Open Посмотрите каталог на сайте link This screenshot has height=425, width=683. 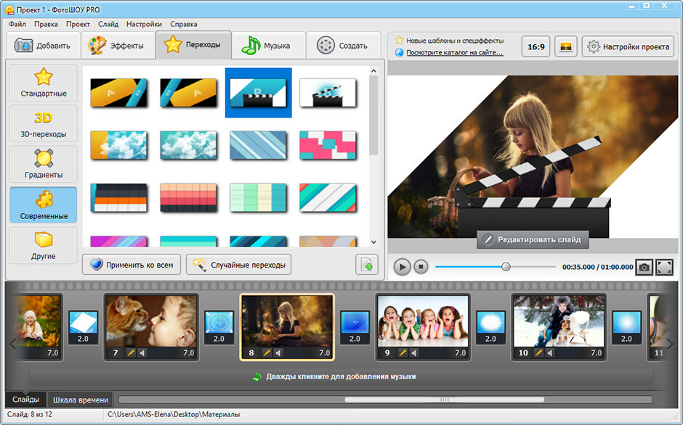point(455,53)
